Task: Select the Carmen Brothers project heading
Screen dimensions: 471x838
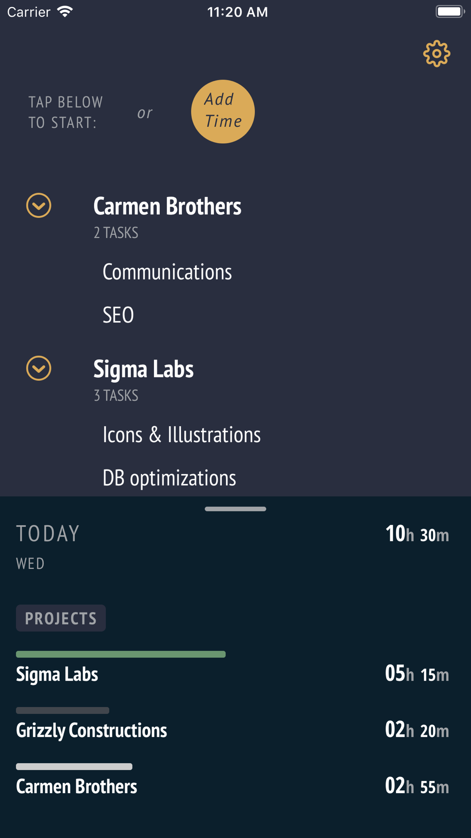Action: [167, 206]
